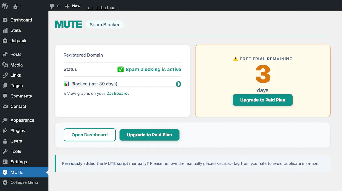Click the Pages document icon
Image resolution: width=342 pixels, height=191 pixels.
5,86
